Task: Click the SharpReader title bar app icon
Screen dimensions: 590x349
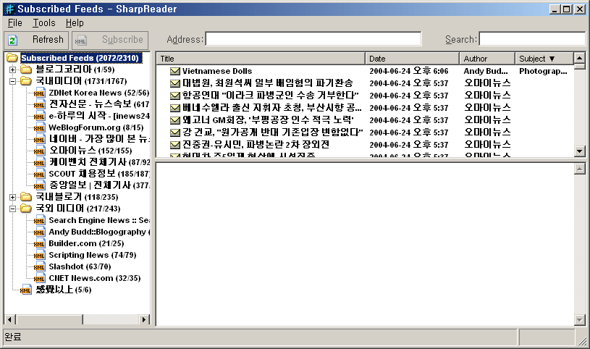Action: pyautogui.click(x=10, y=9)
